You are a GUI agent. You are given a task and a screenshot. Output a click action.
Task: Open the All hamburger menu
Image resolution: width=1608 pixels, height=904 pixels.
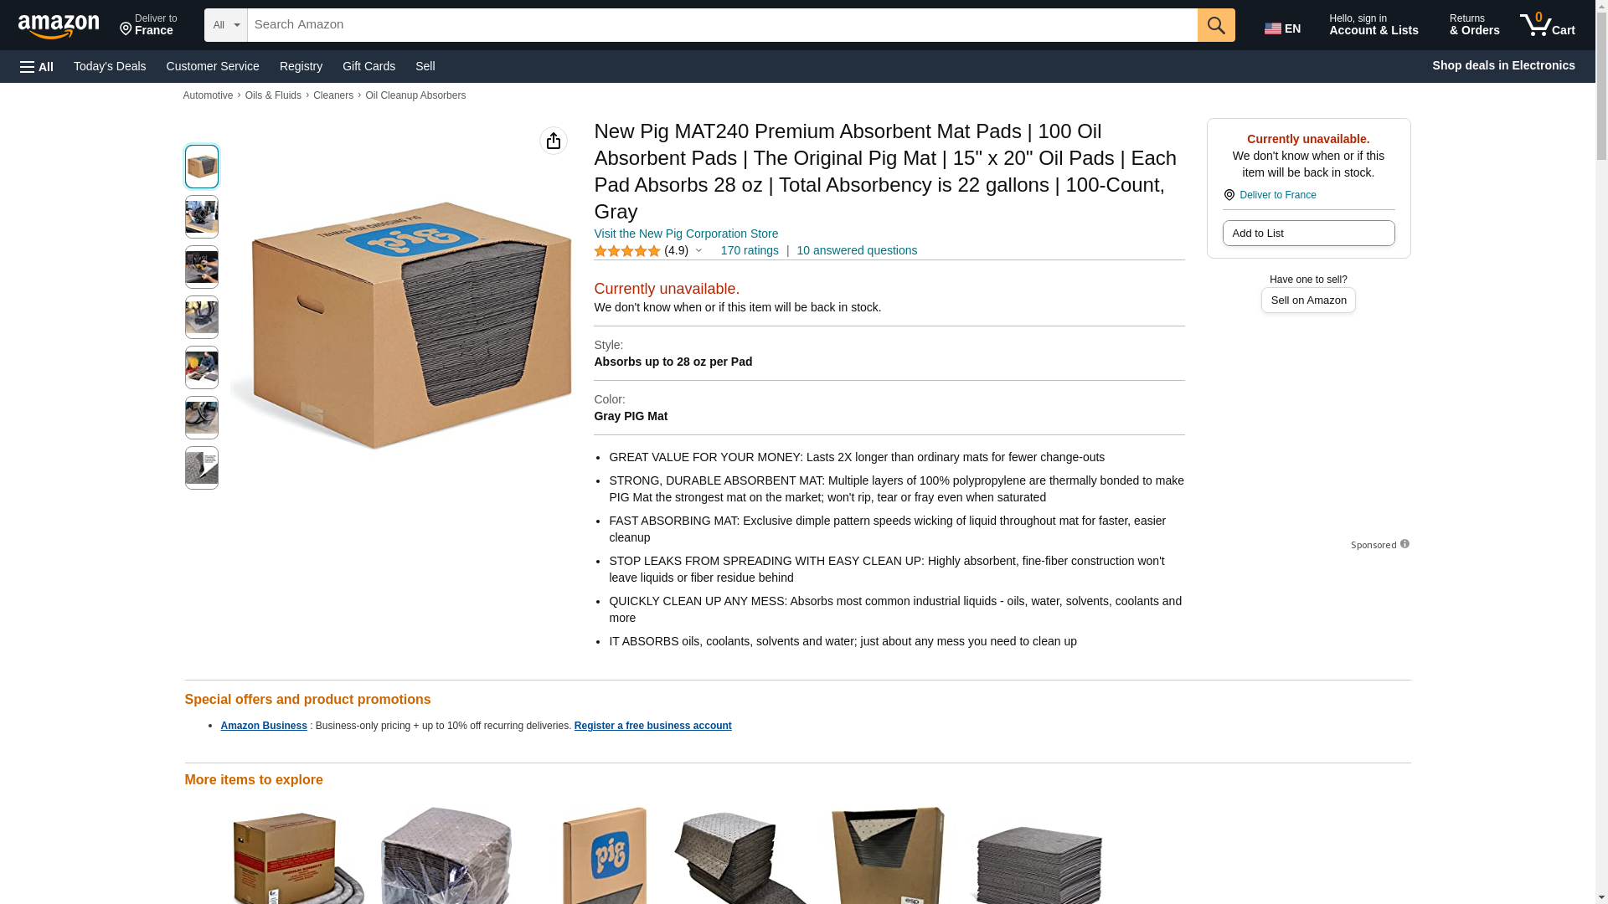(x=37, y=66)
